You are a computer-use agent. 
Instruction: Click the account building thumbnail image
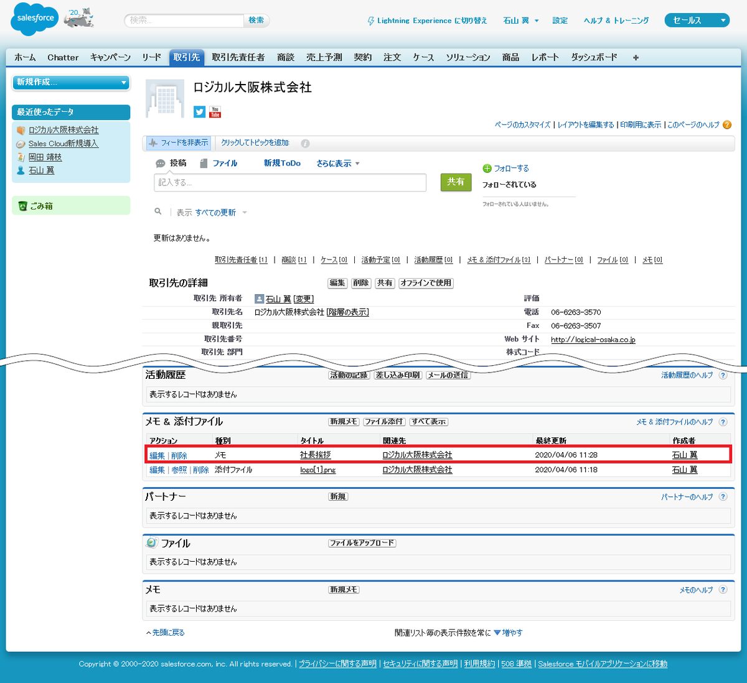165,98
